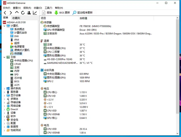Click the BIOS 更新 button
Viewport: 181px width, 137px height.
pyautogui.click(x=62, y=13)
